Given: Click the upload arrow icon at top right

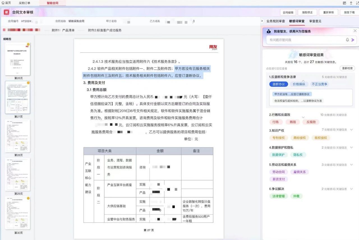Looking at the screenshot, I should tap(351, 3).
